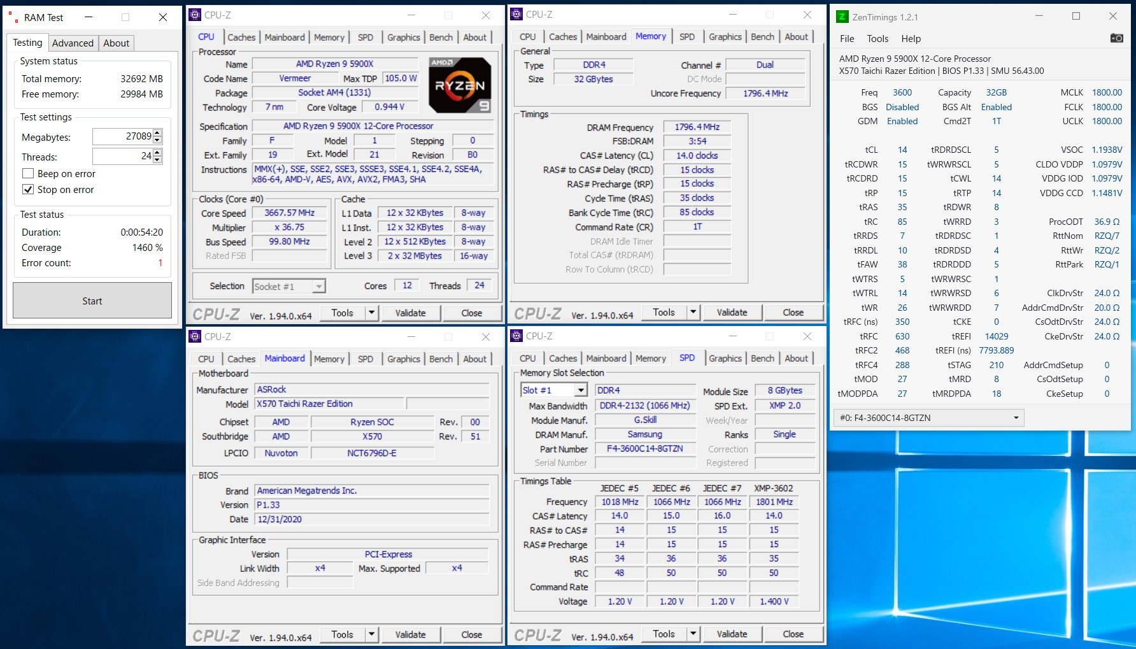1136x649 pixels.
Task: Expand Tools dropdown arrow in CPU window
Action: coord(372,313)
